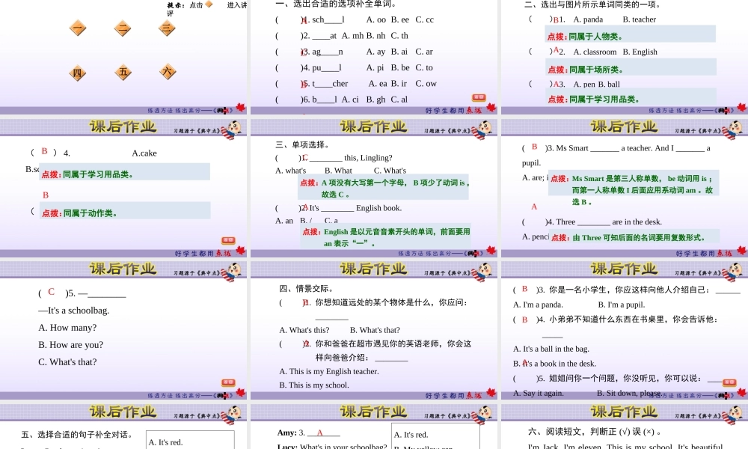Switch to the 课后作业 header slide

point(374,127)
